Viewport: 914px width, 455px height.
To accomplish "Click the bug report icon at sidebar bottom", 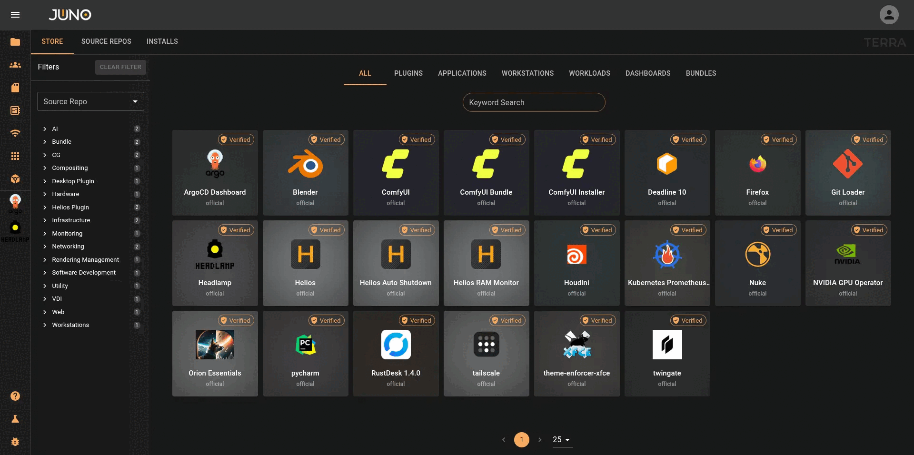I will 15,442.
